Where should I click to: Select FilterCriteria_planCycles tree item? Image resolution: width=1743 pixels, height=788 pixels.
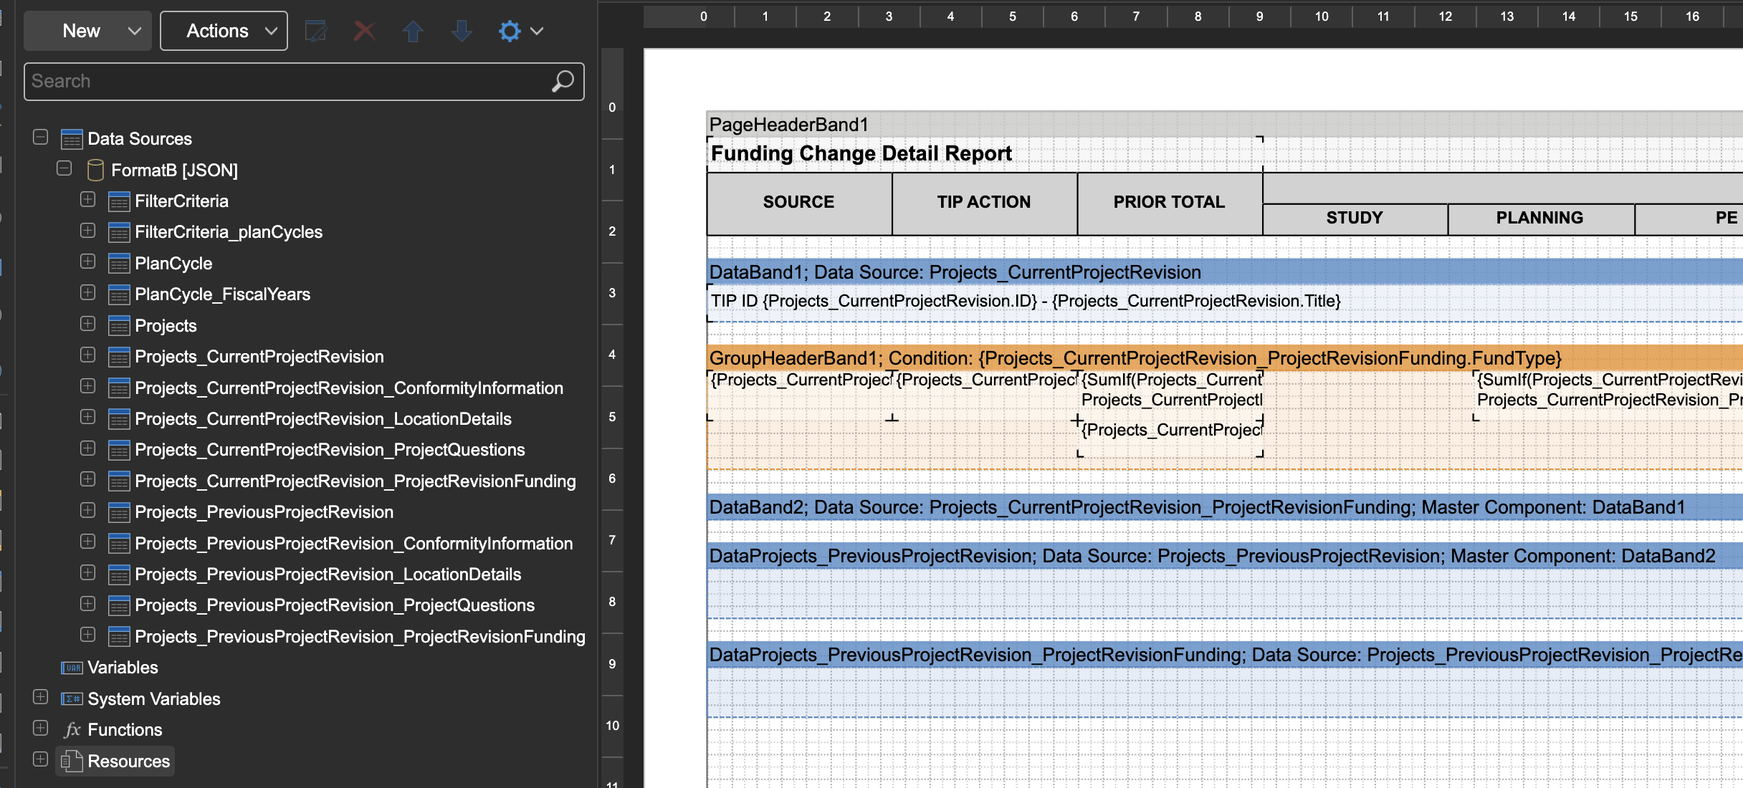(229, 232)
